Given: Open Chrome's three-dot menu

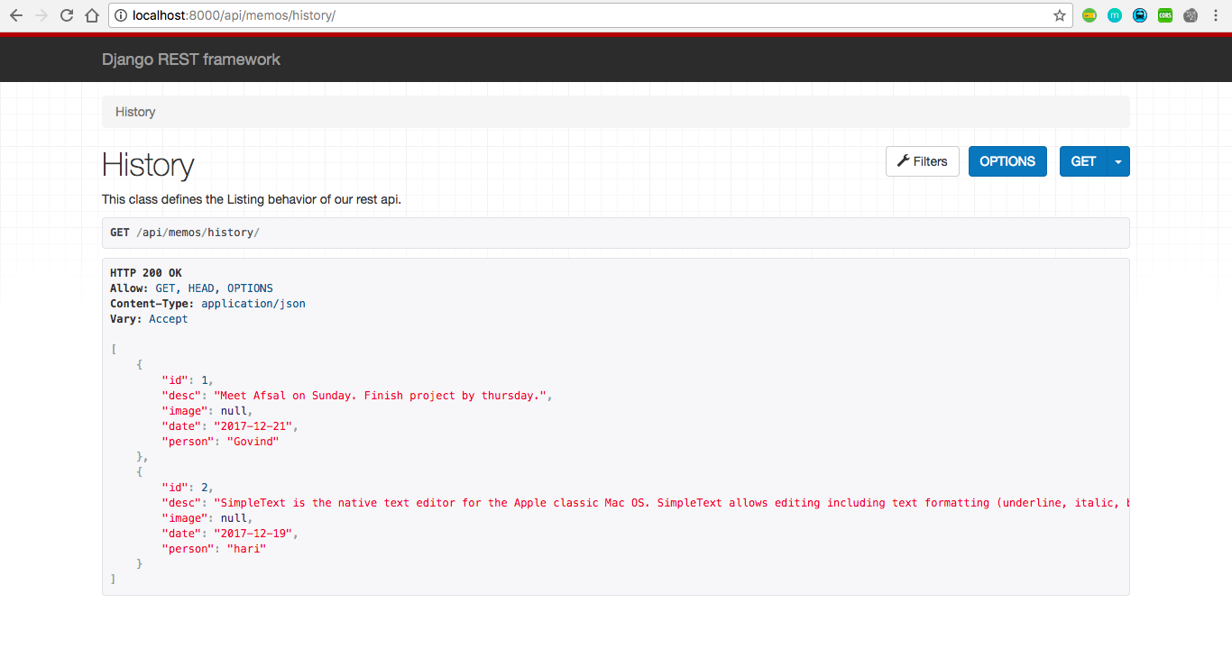Looking at the screenshot, I should click(x=1216, y=15).
